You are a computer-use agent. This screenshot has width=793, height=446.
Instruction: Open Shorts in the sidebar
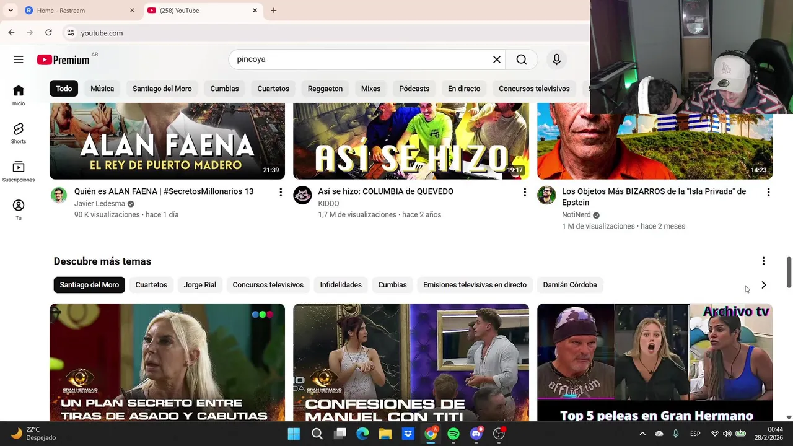pos(19,133)
